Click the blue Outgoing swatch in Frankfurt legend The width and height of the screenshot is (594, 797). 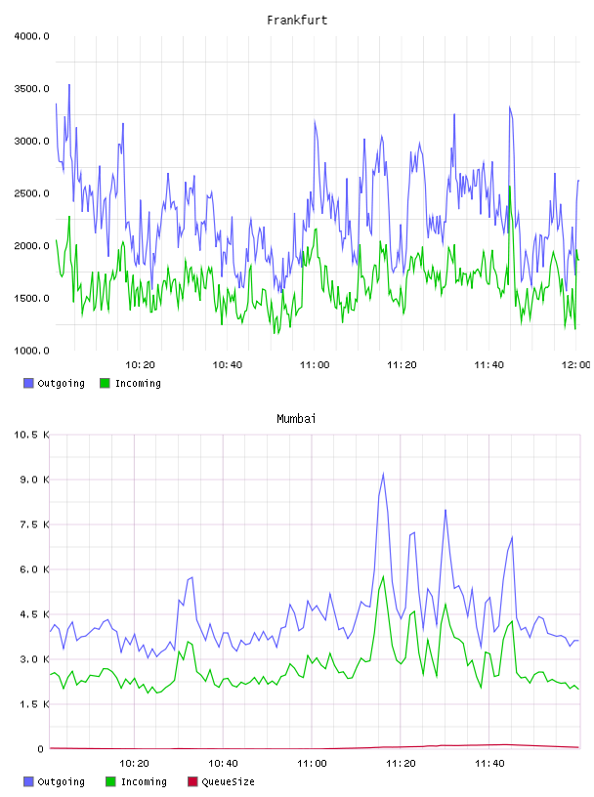28,383
